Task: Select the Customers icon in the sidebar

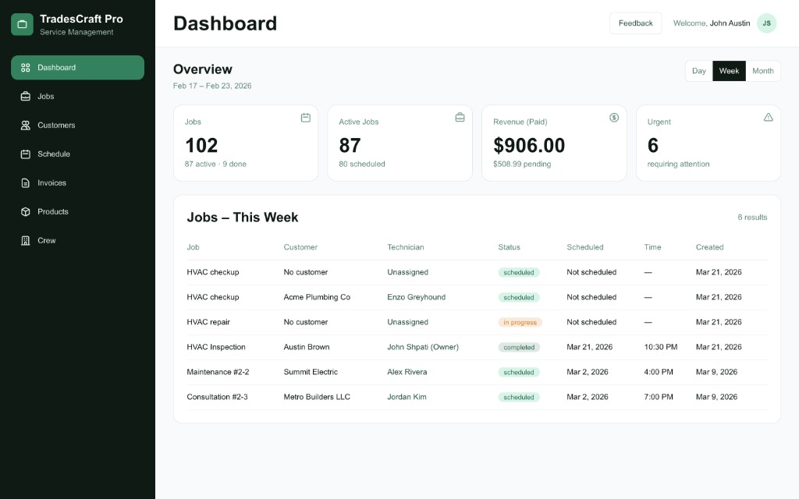Action: [23, 125]
